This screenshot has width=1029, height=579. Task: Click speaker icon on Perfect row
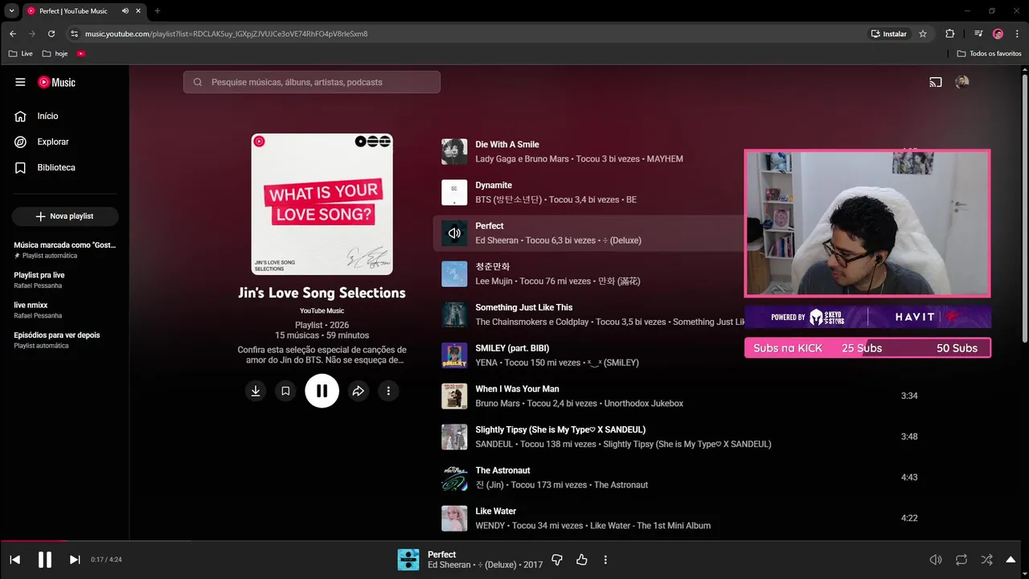click(x=454, y=233)
